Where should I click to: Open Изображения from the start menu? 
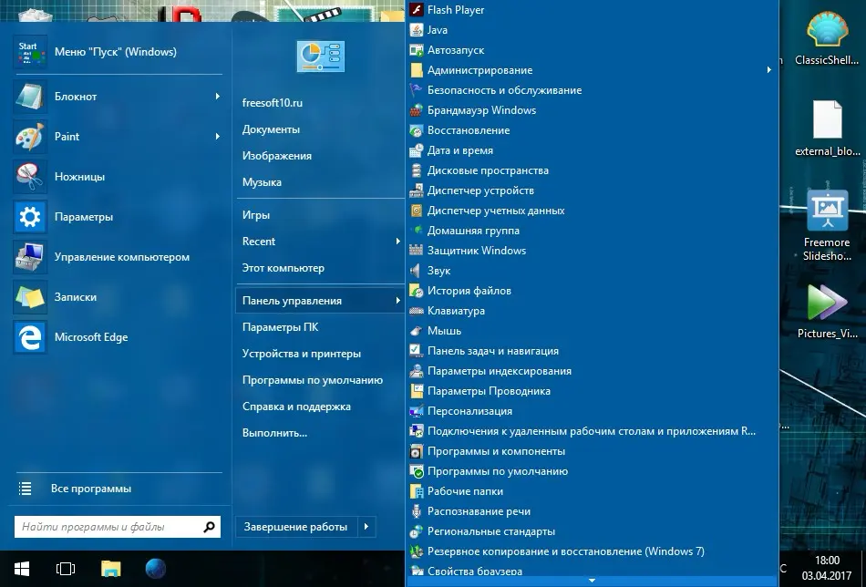pyautogui.click(x=277, y=156)
